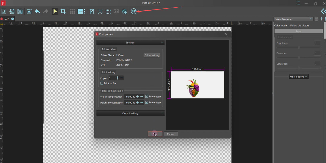Click the save floppy disk icon
The width and height of the screenshot is (326, 163).
tap(20, 11)
